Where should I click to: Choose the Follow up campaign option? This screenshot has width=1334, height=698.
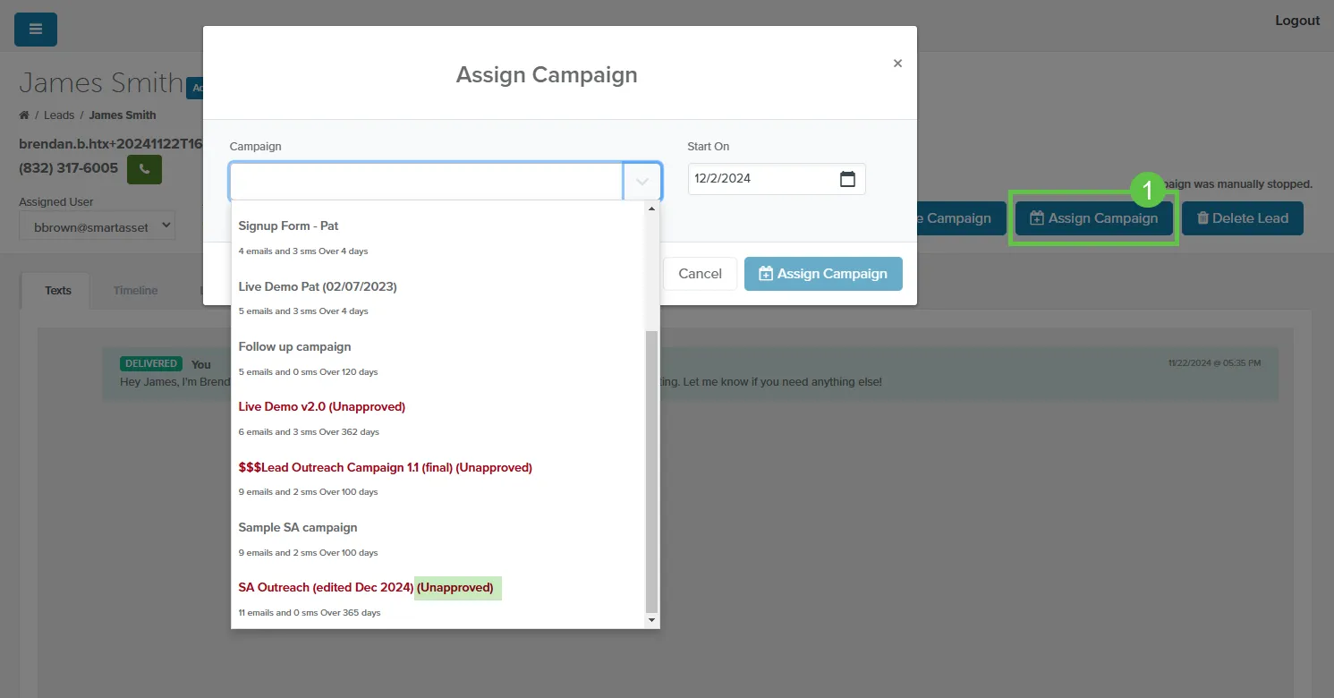pos(438,358)
